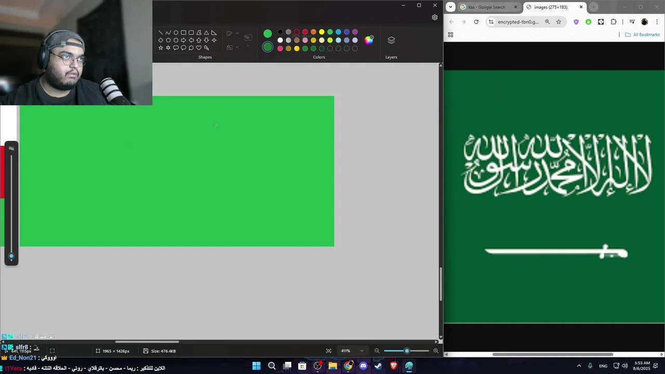Open Chrome profile avatar

(x=645, y=22)
